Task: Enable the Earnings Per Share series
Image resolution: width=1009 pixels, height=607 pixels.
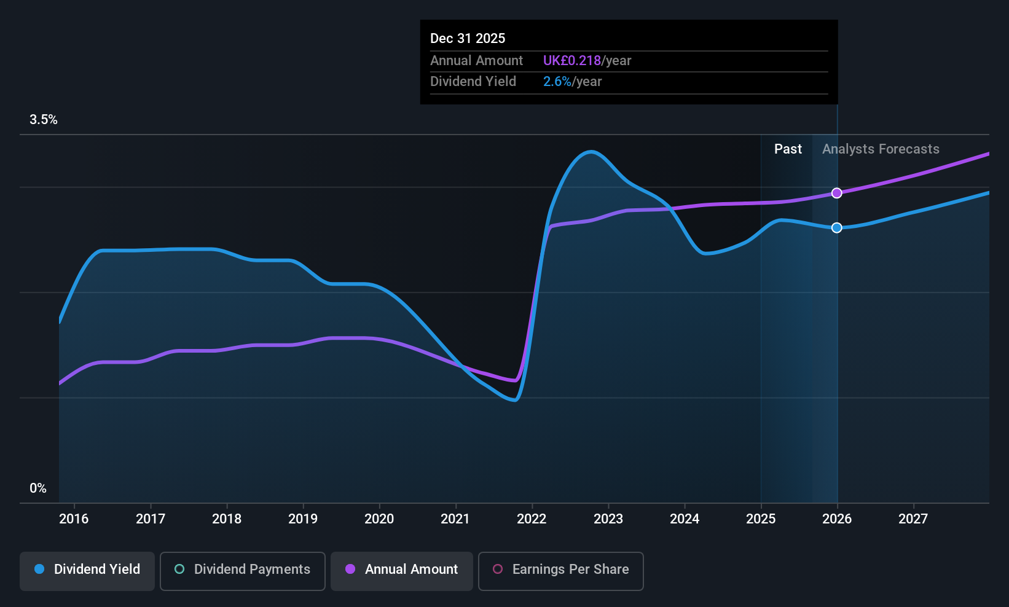Action: tap(560, 571)
